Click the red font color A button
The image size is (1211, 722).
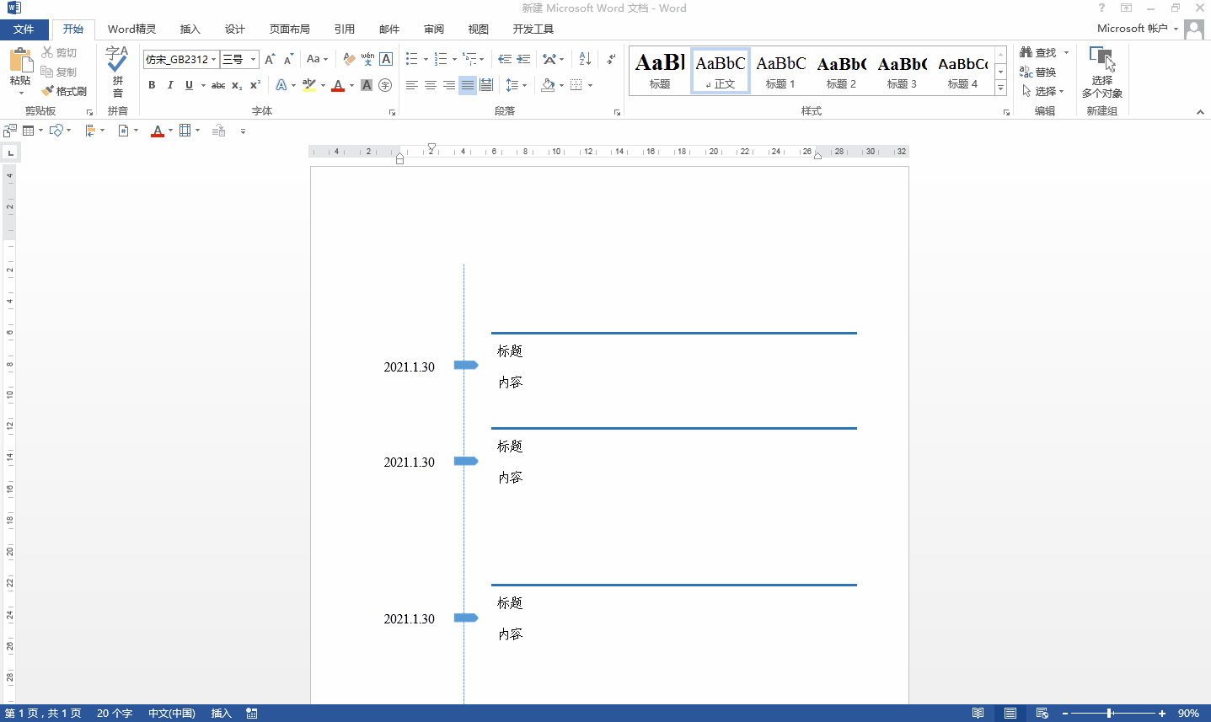[338, 85]
